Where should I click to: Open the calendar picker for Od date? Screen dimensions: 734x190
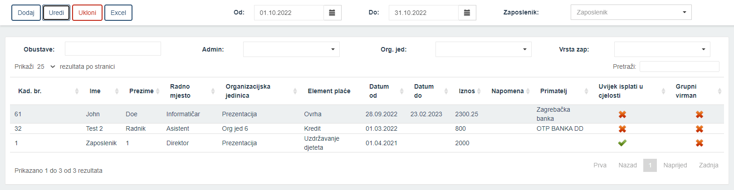point(332,13)
